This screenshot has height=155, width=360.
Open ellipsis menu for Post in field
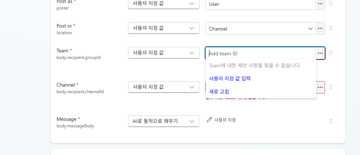point(320,28)
